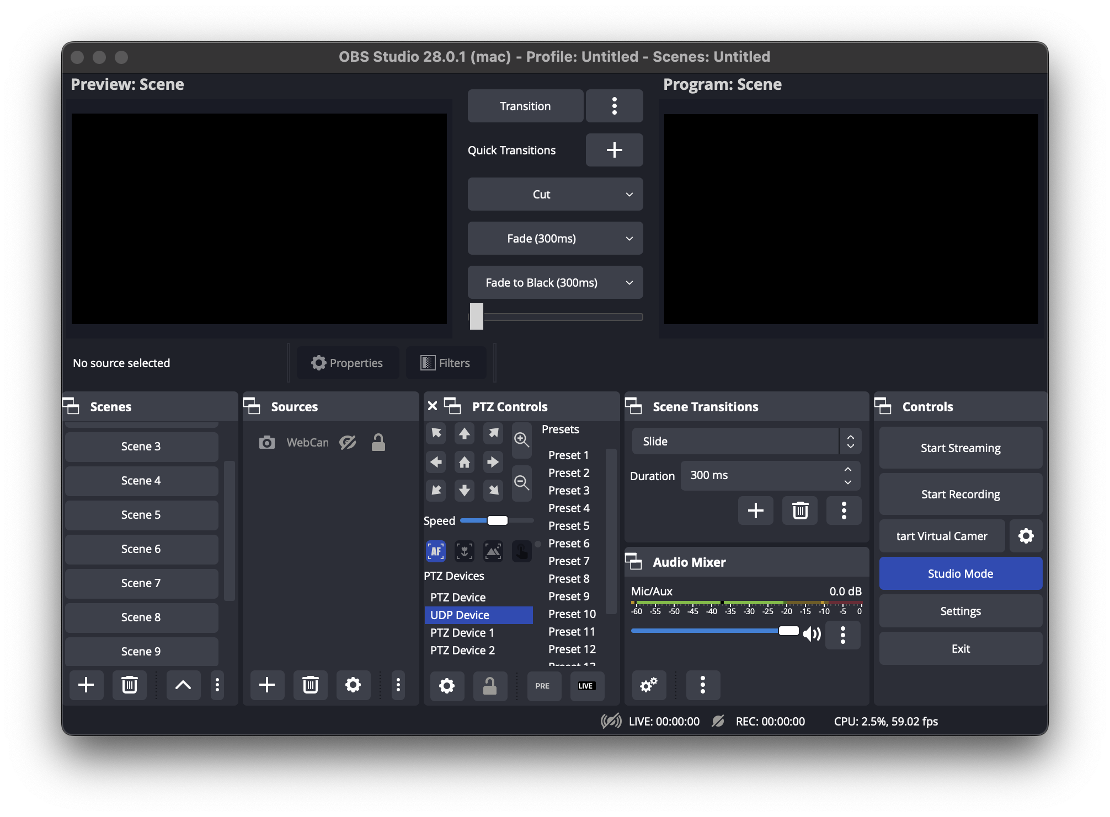Mute the Mic/Aux speaker icon

point(812,634)
